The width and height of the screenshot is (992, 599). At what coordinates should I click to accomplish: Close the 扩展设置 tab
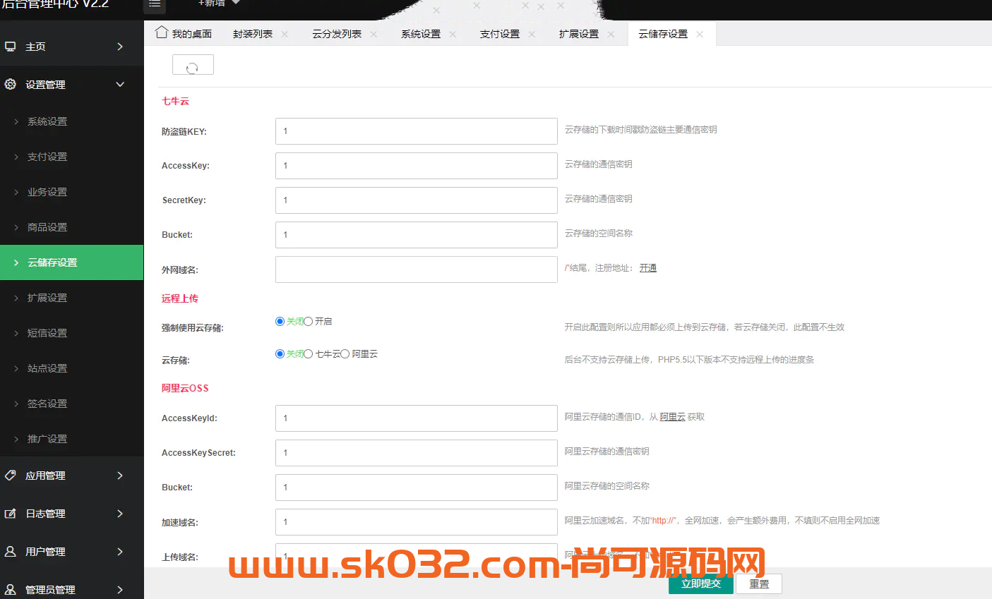point(611,34)
